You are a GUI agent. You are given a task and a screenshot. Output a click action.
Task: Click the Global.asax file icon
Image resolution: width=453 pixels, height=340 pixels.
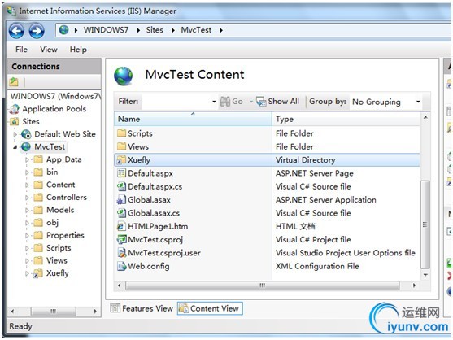coord(122,199)
